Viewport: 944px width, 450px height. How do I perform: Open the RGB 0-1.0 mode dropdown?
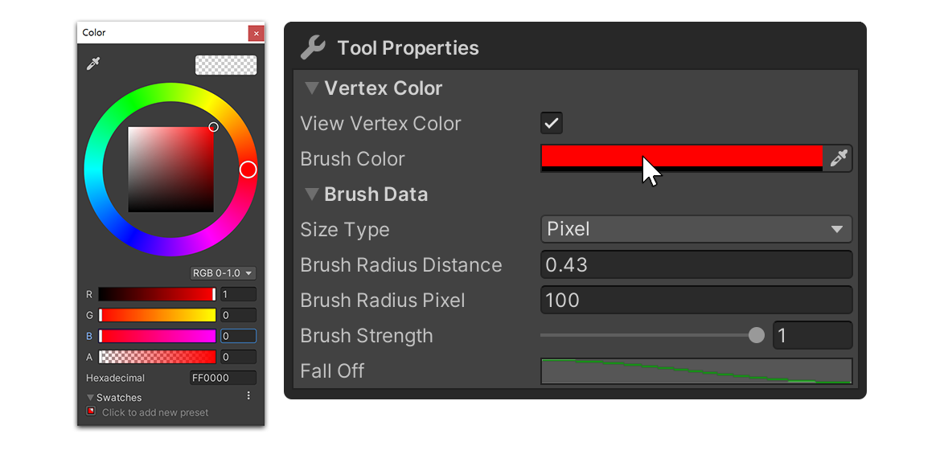pyautogui.click(x=223, y=273)
